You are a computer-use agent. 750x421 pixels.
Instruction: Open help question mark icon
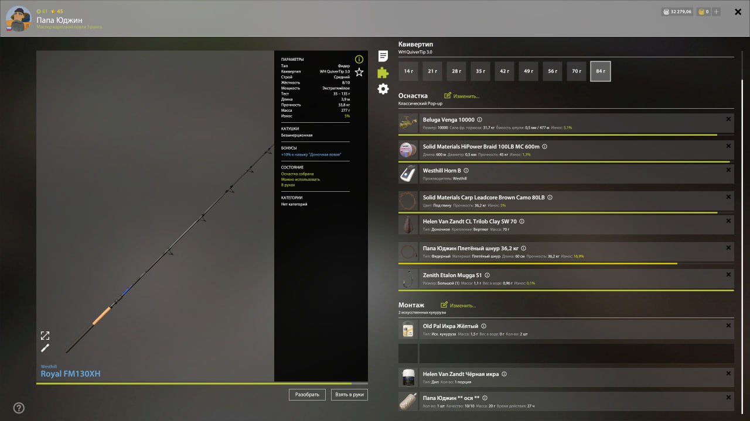click(19, 408)
